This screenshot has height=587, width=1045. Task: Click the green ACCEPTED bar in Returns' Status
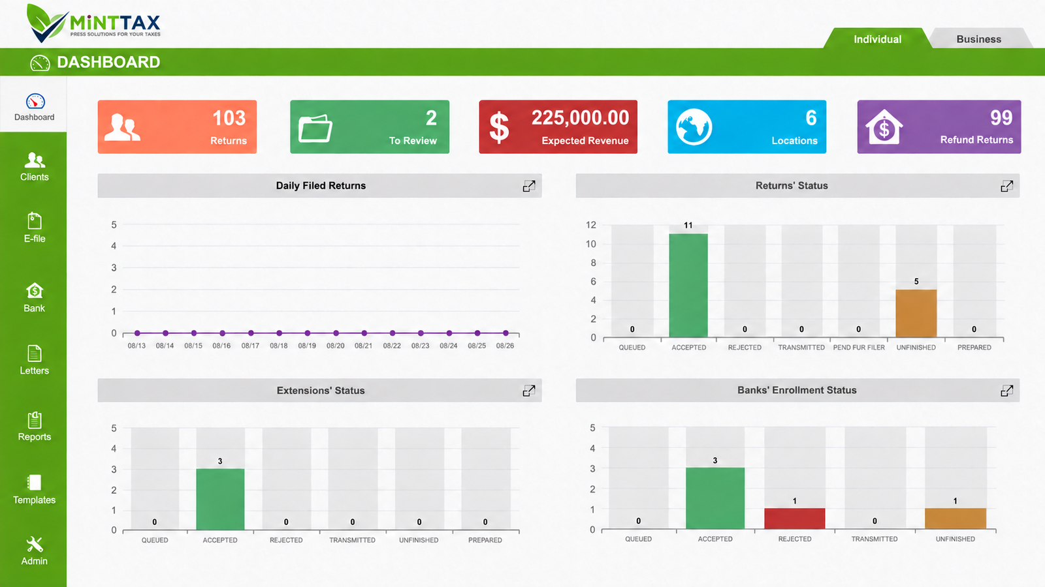[688, 286]
